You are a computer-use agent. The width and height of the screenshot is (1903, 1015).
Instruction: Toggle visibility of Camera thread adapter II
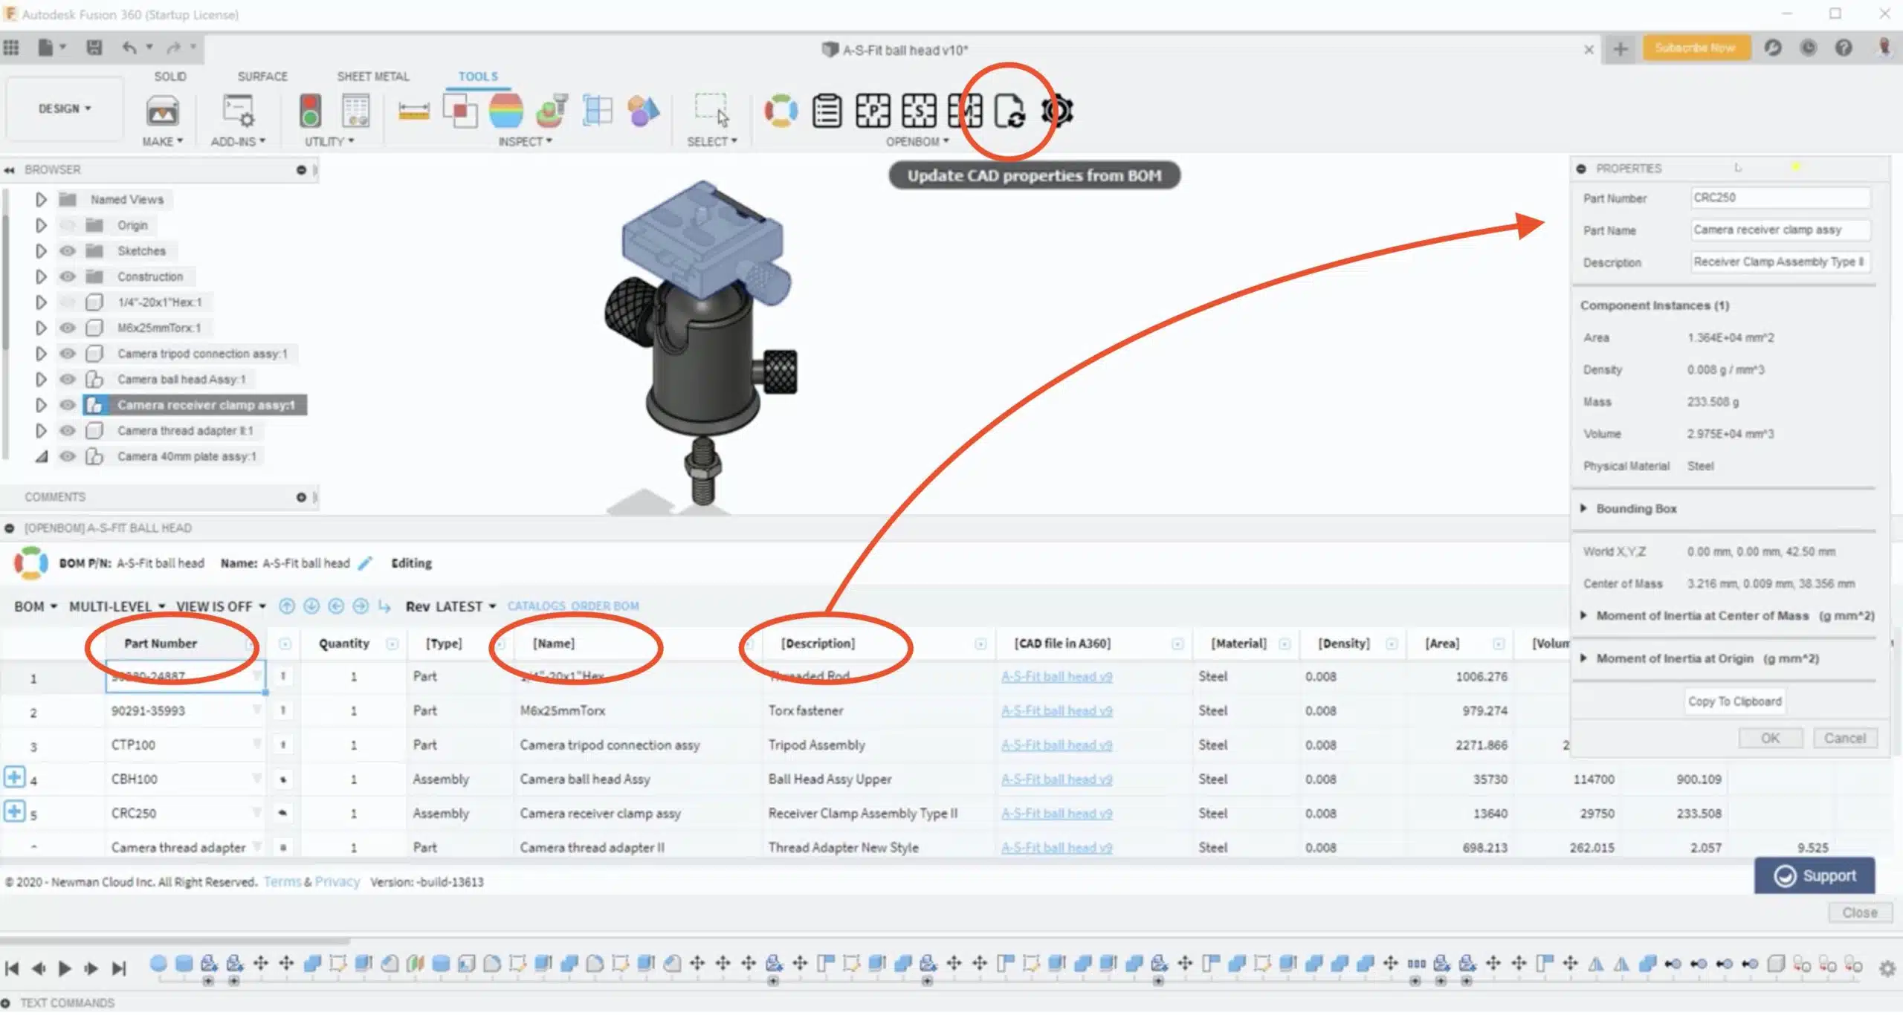(x=68, y=430)
